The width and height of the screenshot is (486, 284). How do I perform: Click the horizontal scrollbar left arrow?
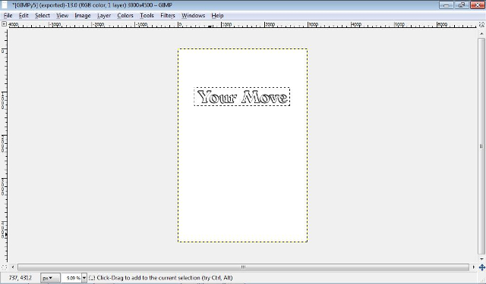(13, 267)
